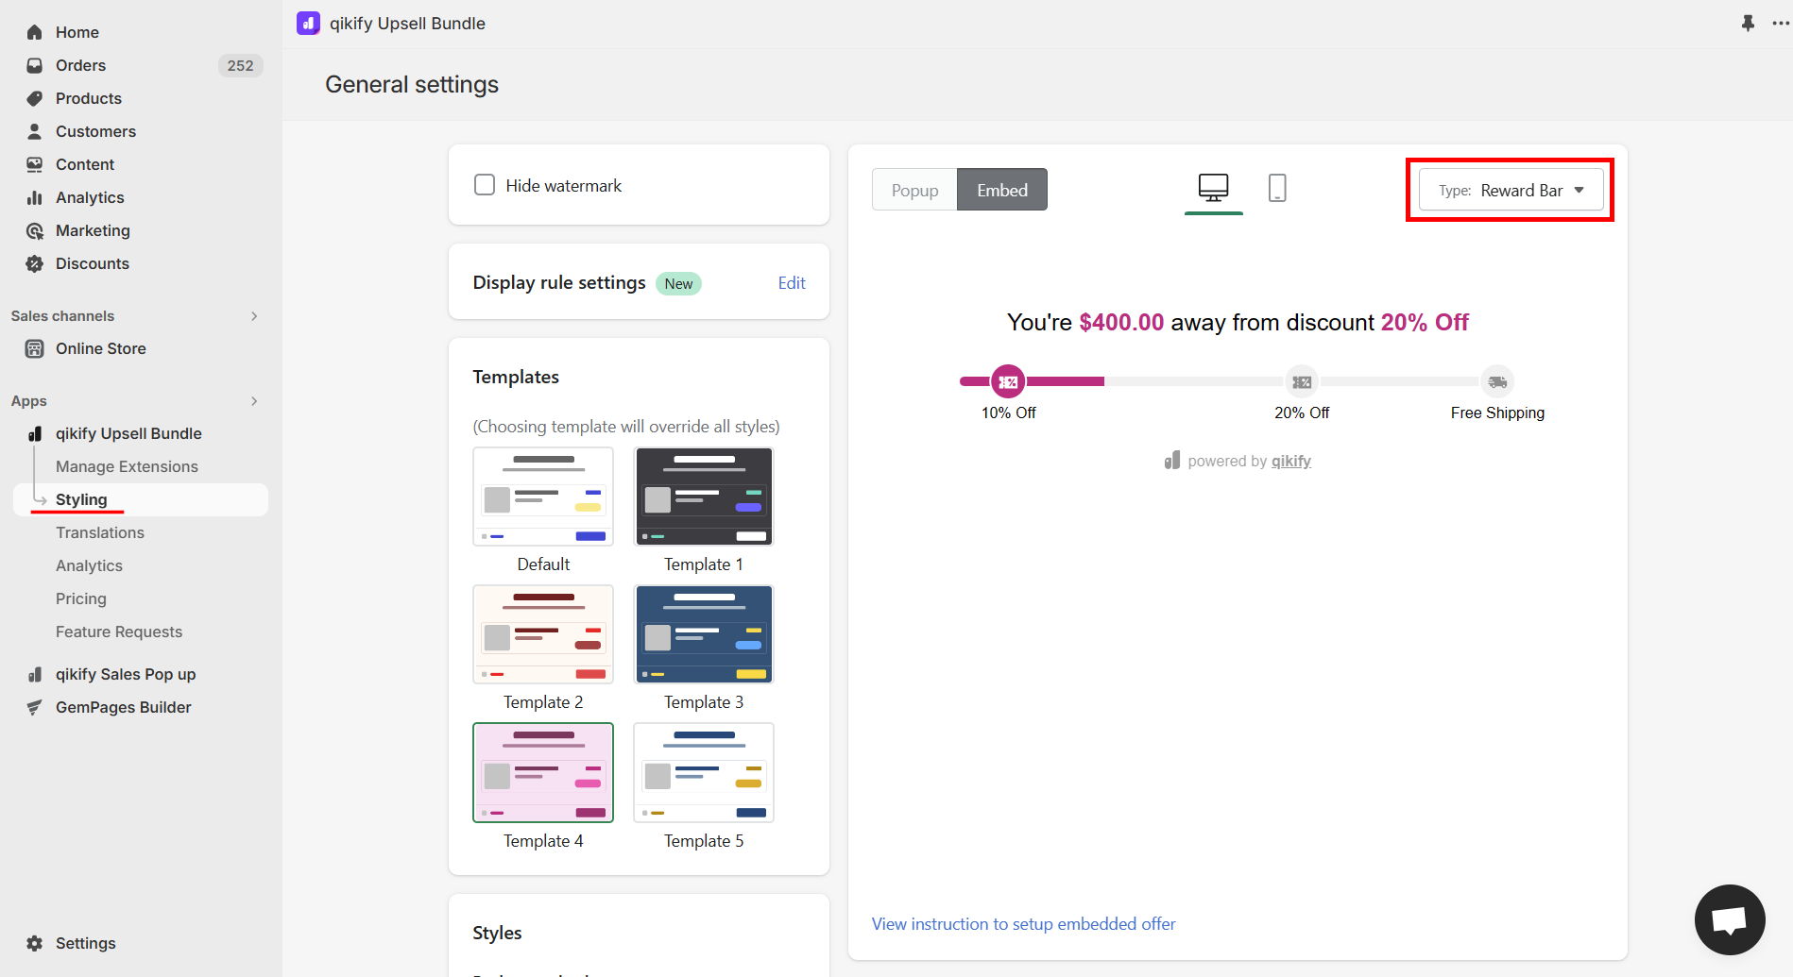Open the store Settings link
The height and width of the screenshot is (977, 1793).
point(85,943)
